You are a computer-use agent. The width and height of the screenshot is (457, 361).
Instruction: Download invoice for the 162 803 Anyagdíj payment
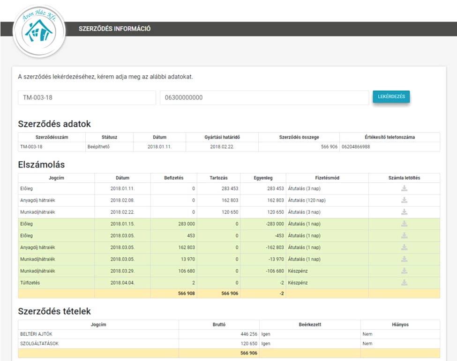click(404, 247)
